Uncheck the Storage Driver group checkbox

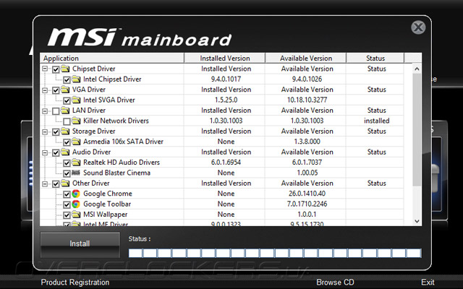pyautogui.click(x=56, y=131)
